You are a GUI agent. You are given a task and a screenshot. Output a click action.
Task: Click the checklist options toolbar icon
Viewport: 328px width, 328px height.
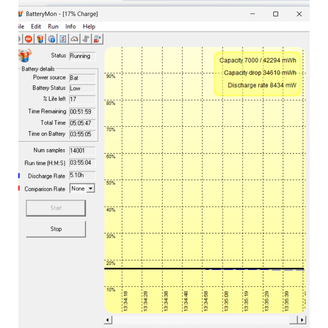[63, 39]
